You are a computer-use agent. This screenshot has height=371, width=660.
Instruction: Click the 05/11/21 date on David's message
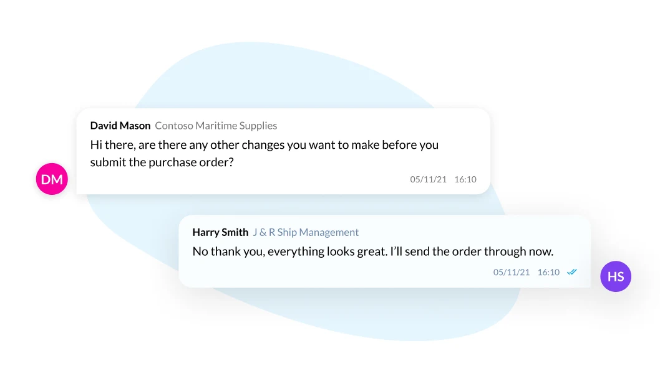428,179
